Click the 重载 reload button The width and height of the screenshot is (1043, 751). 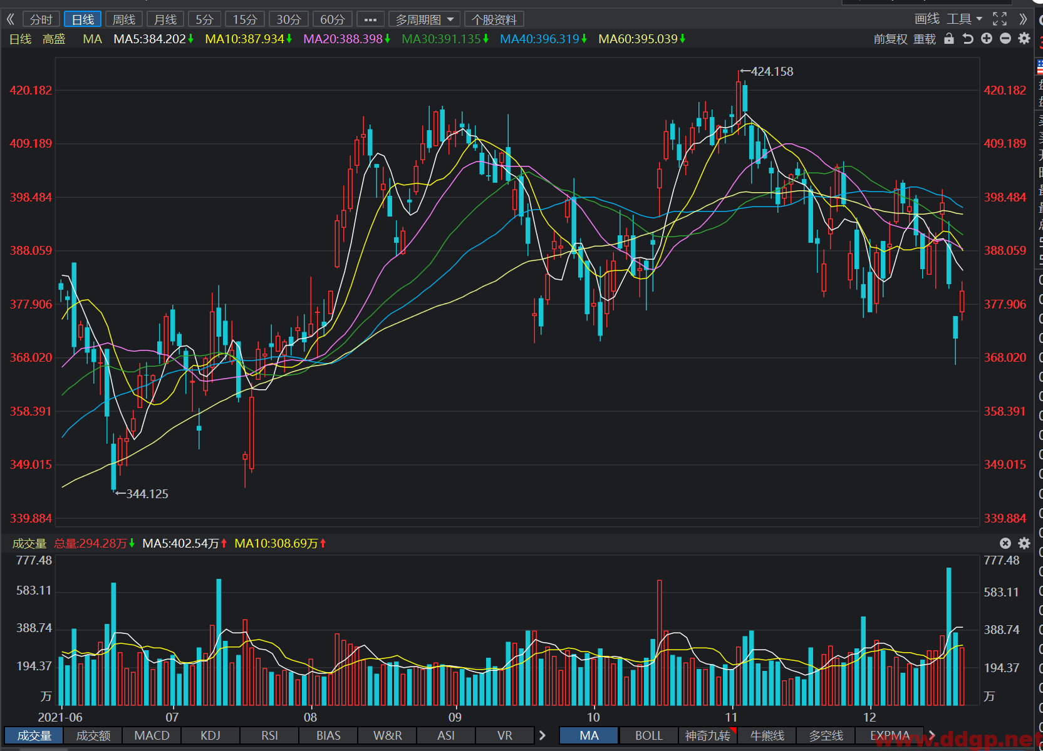coord(924,39)
